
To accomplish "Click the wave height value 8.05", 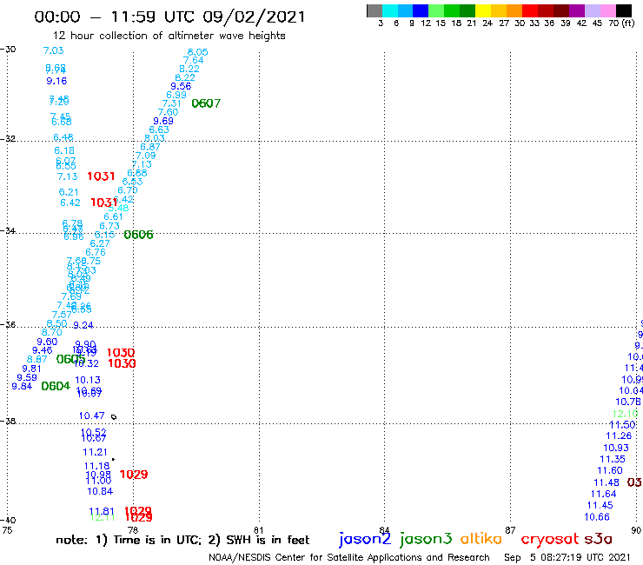I will tap(197, 52).
